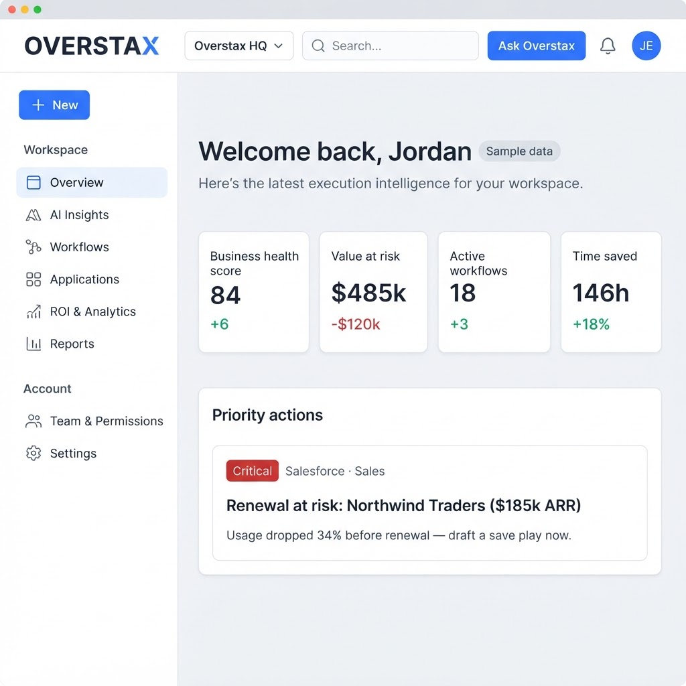Click the Priority actions heading

point(267,415)
